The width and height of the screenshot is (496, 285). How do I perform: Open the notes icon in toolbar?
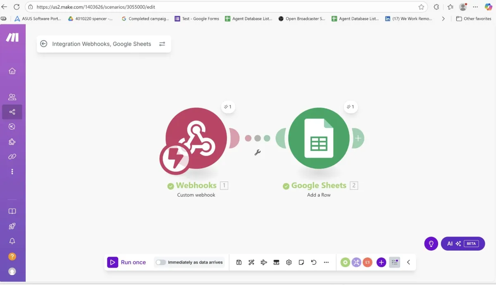[301, 262]
